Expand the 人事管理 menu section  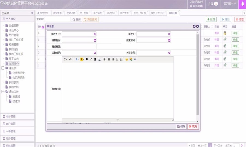point(17,131)
